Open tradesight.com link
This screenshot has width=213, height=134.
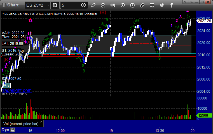click(x=17, y=90)
